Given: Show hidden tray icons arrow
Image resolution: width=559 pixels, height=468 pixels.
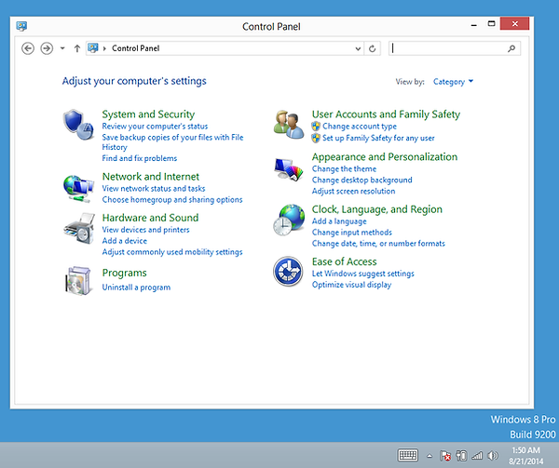Looking at the screenshot, I should click(x=429, y=456).
